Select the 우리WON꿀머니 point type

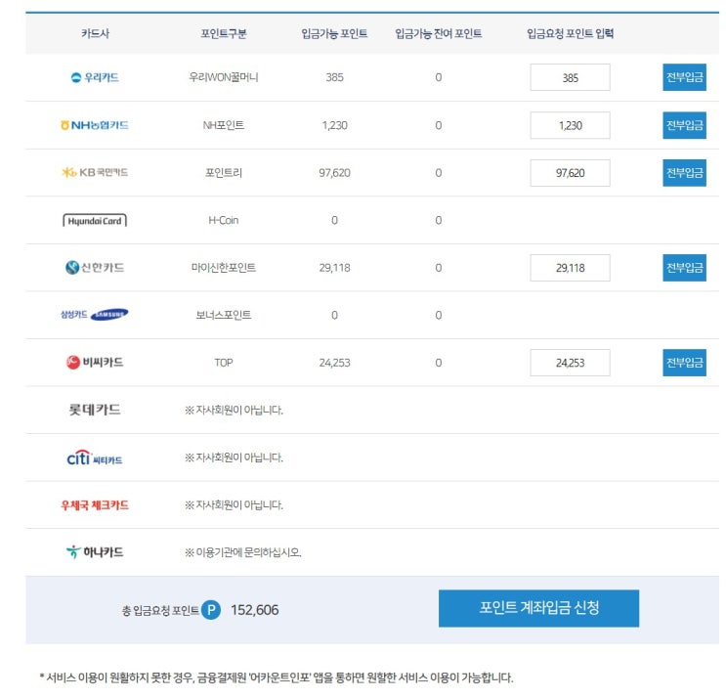pos(224,77)
